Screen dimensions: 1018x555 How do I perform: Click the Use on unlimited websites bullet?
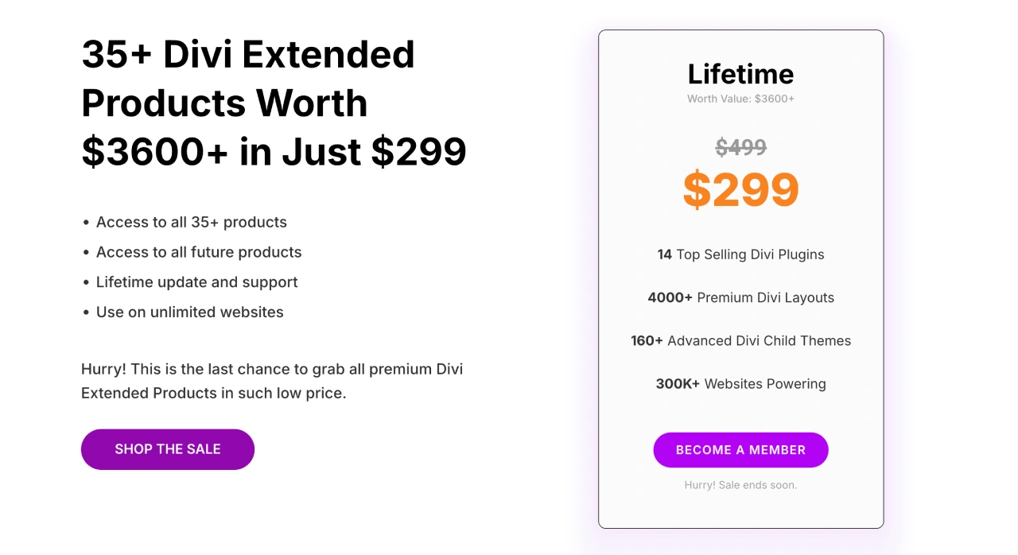[189, 312]
